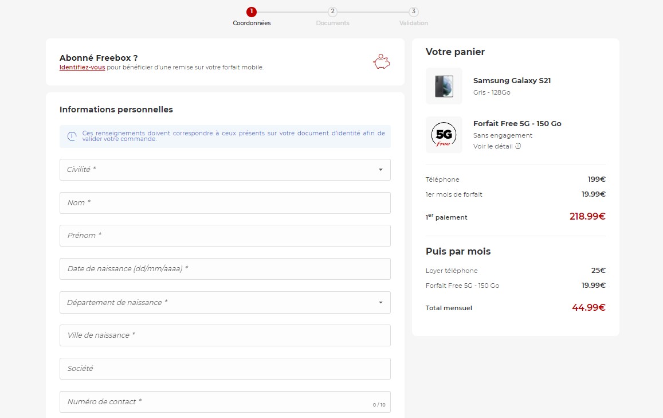Click the Forfait Free 5G - 150 Go title
This screenshot has width=663, height=418.
pyautogui.click(x=517, y=124)
